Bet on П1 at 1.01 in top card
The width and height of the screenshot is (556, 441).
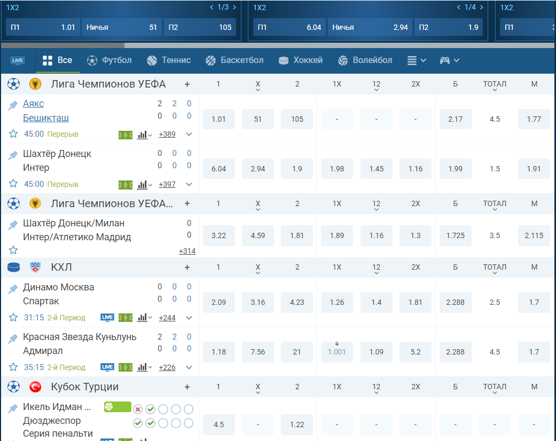(x=43, y=27)
